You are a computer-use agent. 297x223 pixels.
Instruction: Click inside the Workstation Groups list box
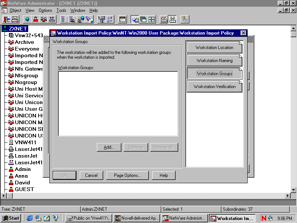coord(118,104)
